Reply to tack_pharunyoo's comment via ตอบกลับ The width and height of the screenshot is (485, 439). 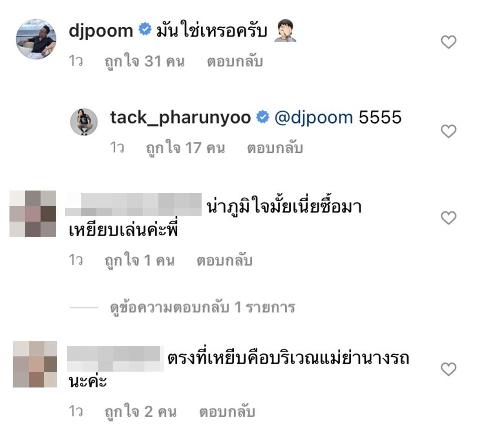click(275, 147)
